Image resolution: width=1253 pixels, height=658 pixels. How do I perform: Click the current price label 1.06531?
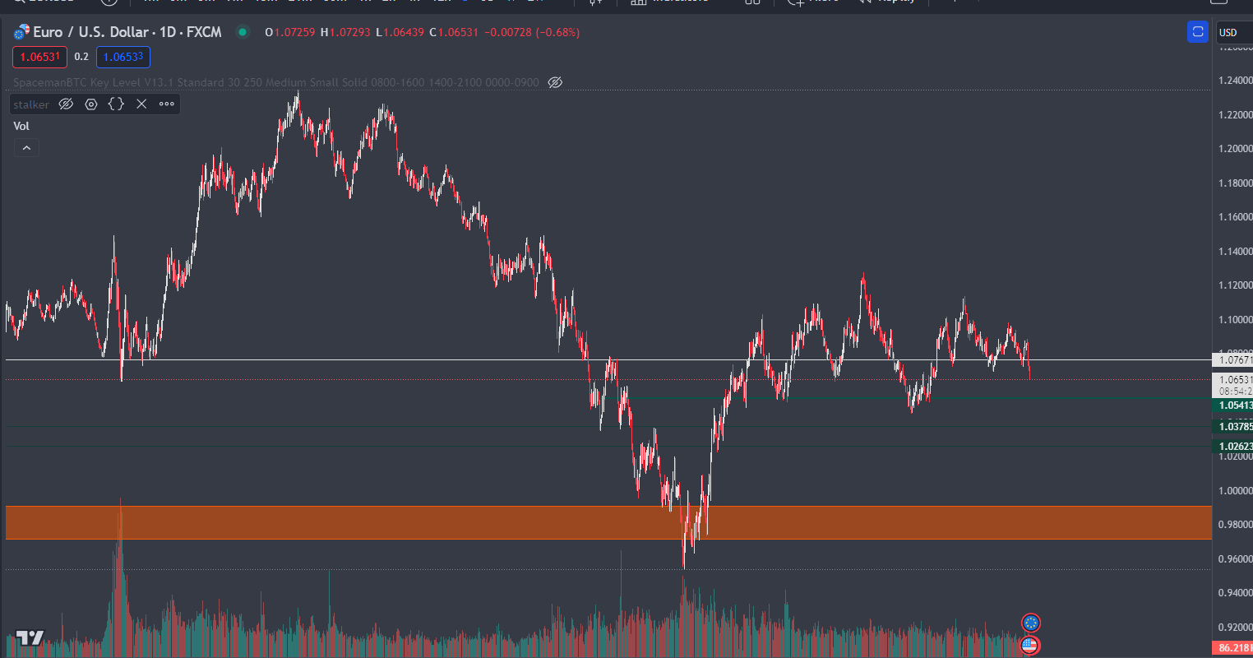(x=1232, y=380)
